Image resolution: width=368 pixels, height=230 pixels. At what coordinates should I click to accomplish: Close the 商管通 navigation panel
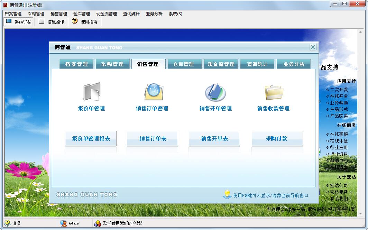click(x=313, y=47)
